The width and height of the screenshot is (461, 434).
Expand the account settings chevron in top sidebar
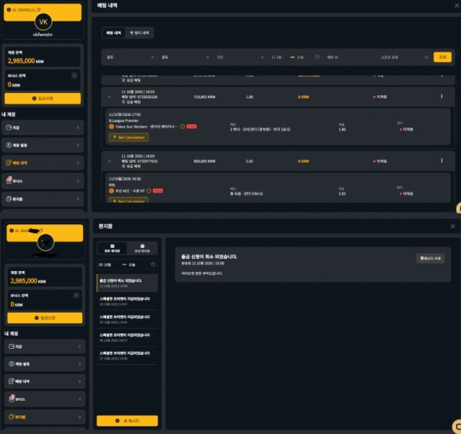point(78,145)
